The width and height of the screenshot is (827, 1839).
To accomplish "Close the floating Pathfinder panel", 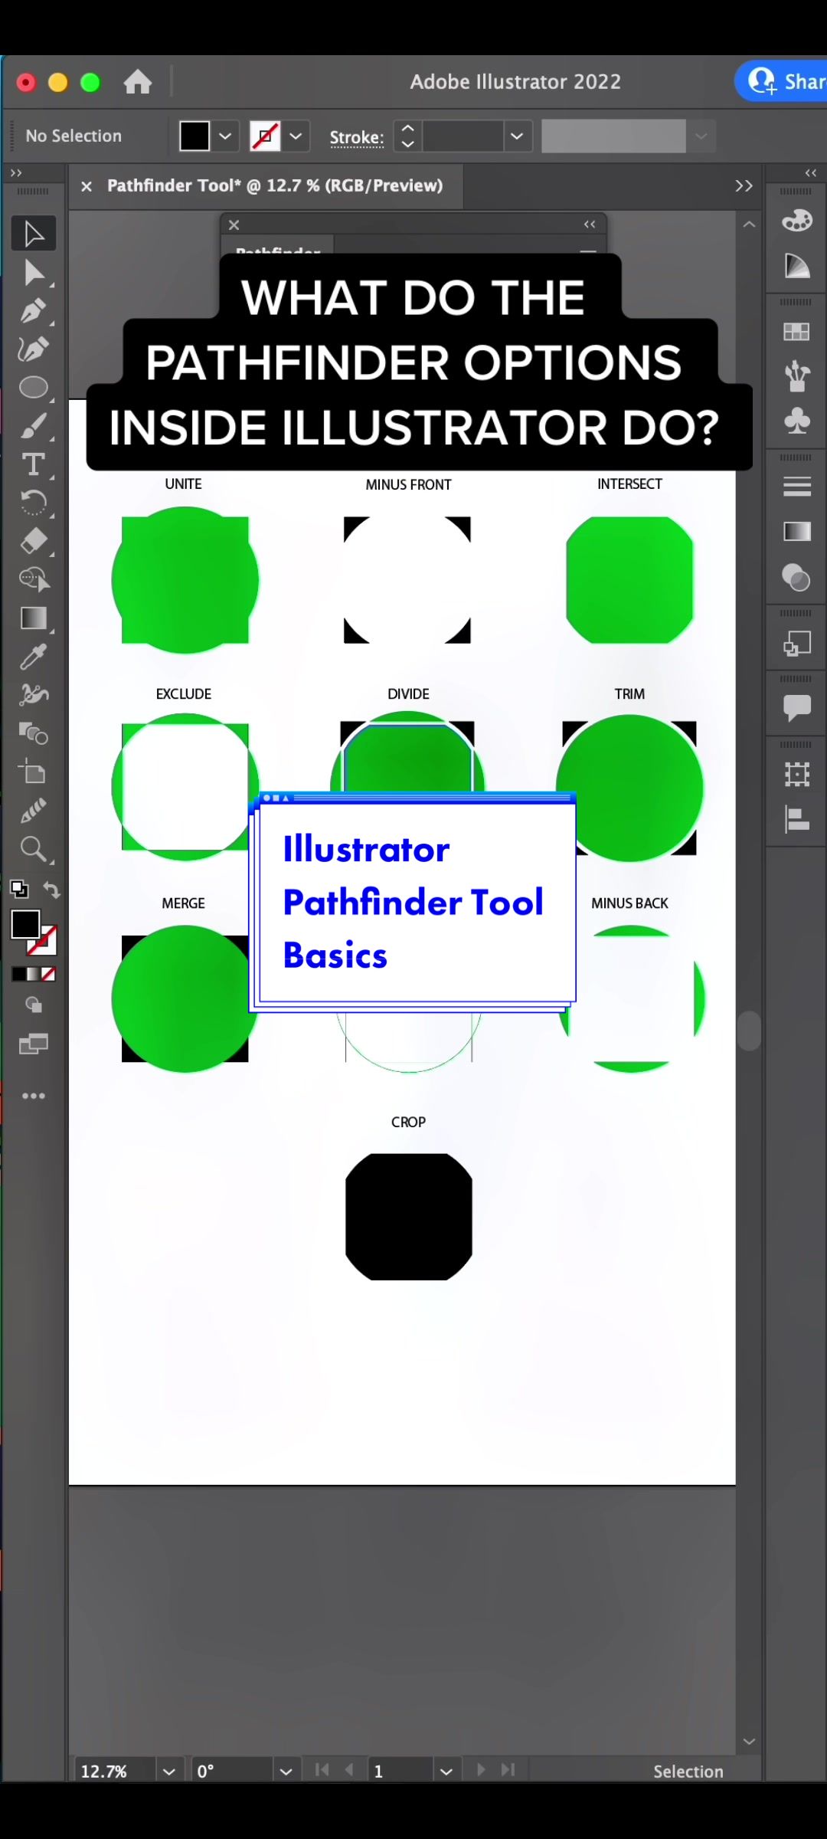I will (x=234, y=225).
